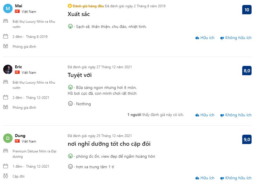
Task: Click the Vietnam flag beside Mai
Action: (17, 11)
